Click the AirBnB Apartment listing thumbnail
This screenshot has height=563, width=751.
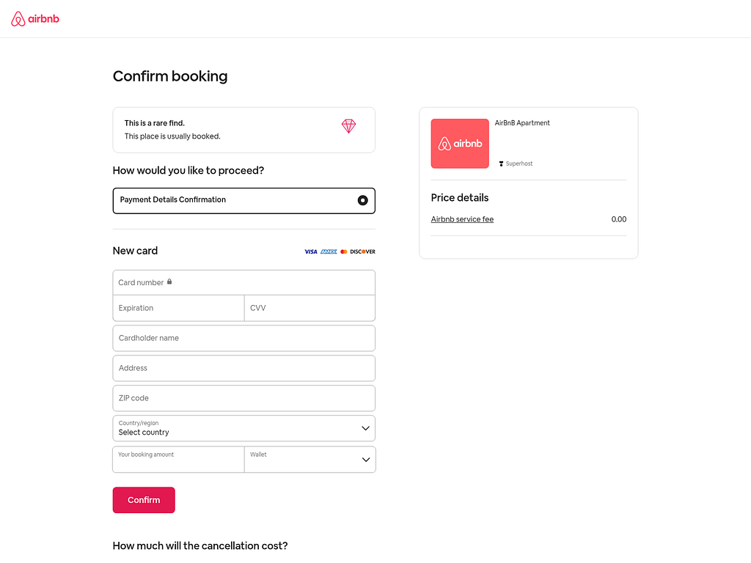[x=460, y=143]
